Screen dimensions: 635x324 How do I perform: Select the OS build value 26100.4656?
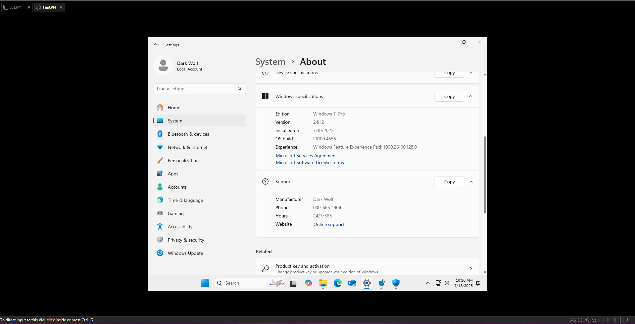click(x=324, y=139)
